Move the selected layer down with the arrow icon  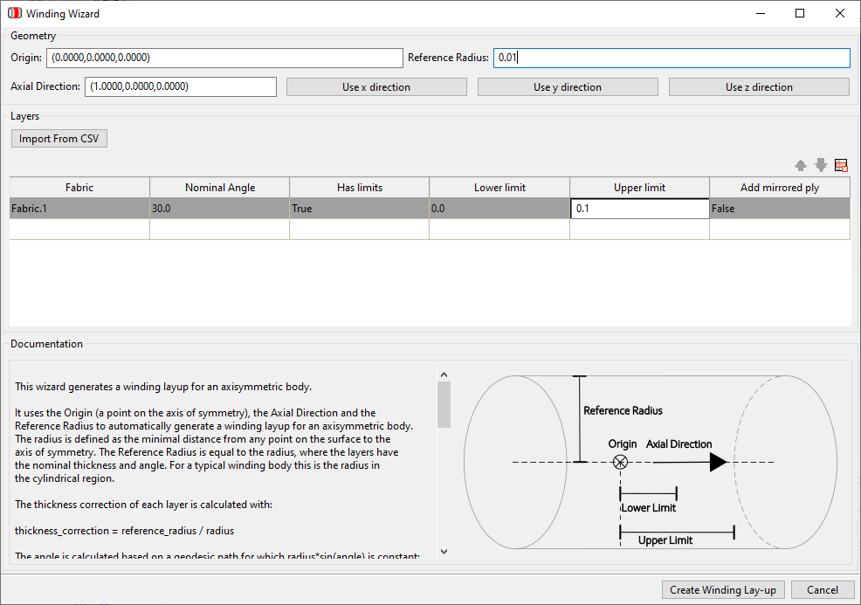click(x=821, y=164)
